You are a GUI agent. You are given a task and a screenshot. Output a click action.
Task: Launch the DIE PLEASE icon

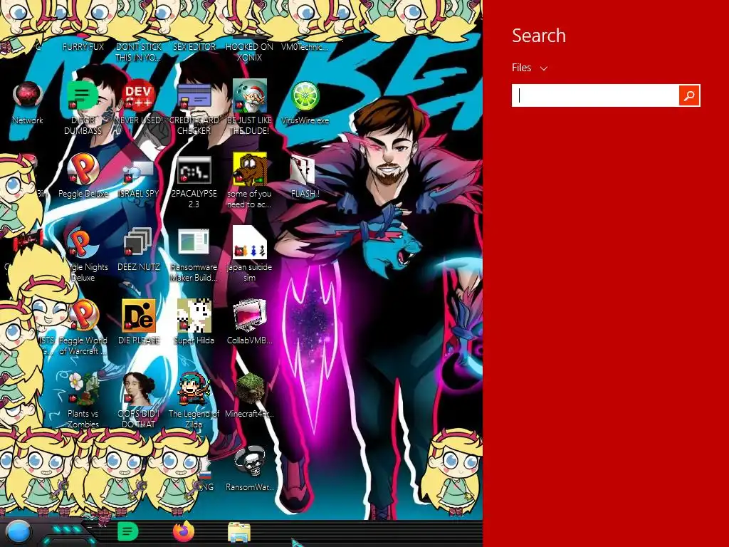click(x=138, y=316)
